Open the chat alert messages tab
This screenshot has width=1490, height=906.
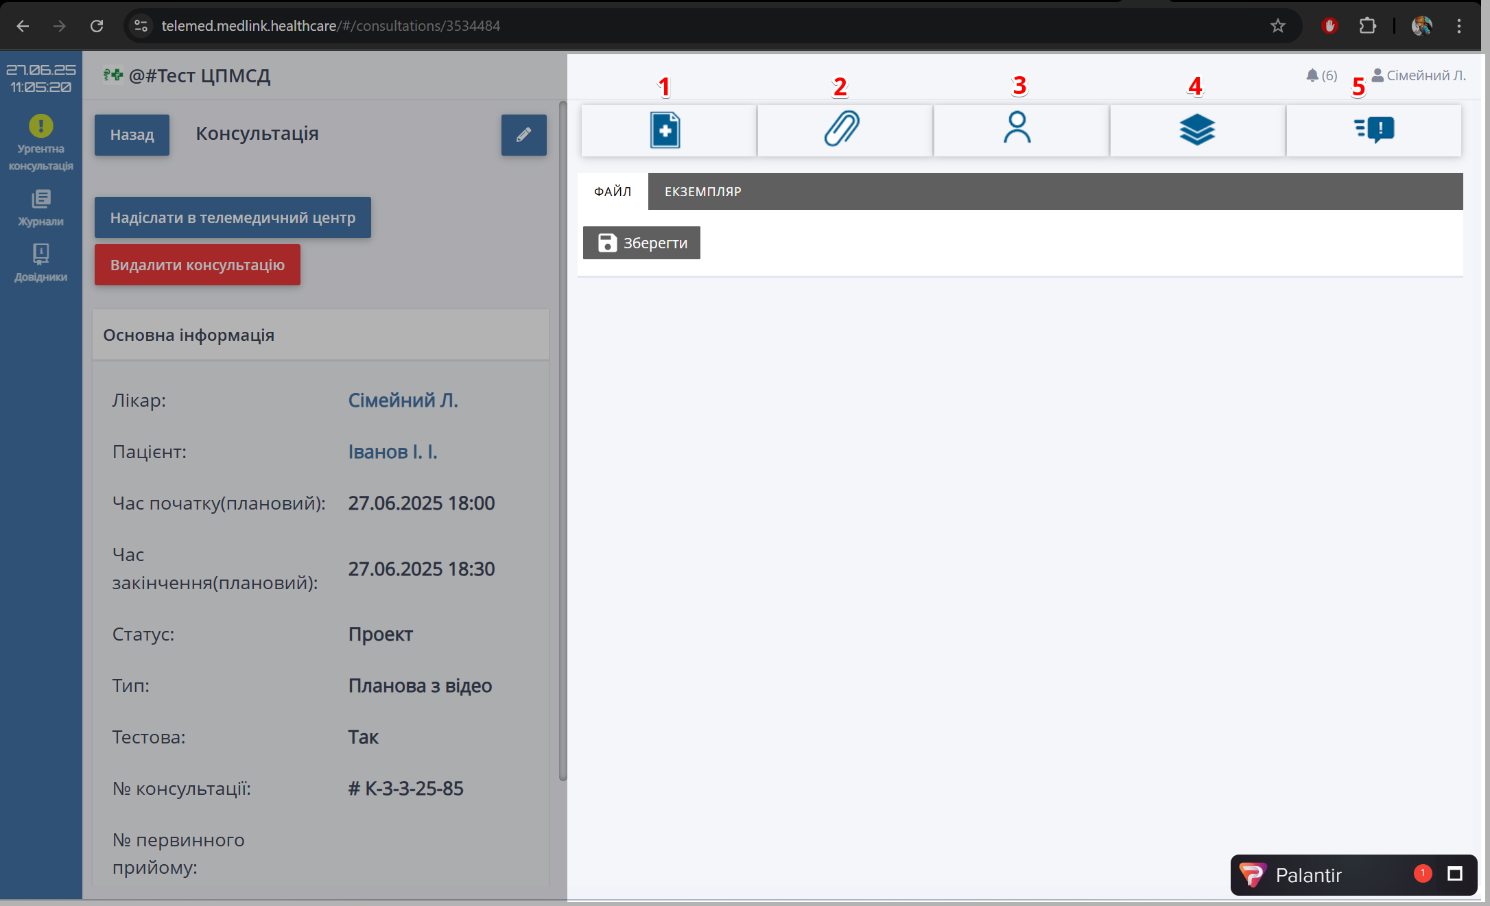click(x=1373, y=130)
